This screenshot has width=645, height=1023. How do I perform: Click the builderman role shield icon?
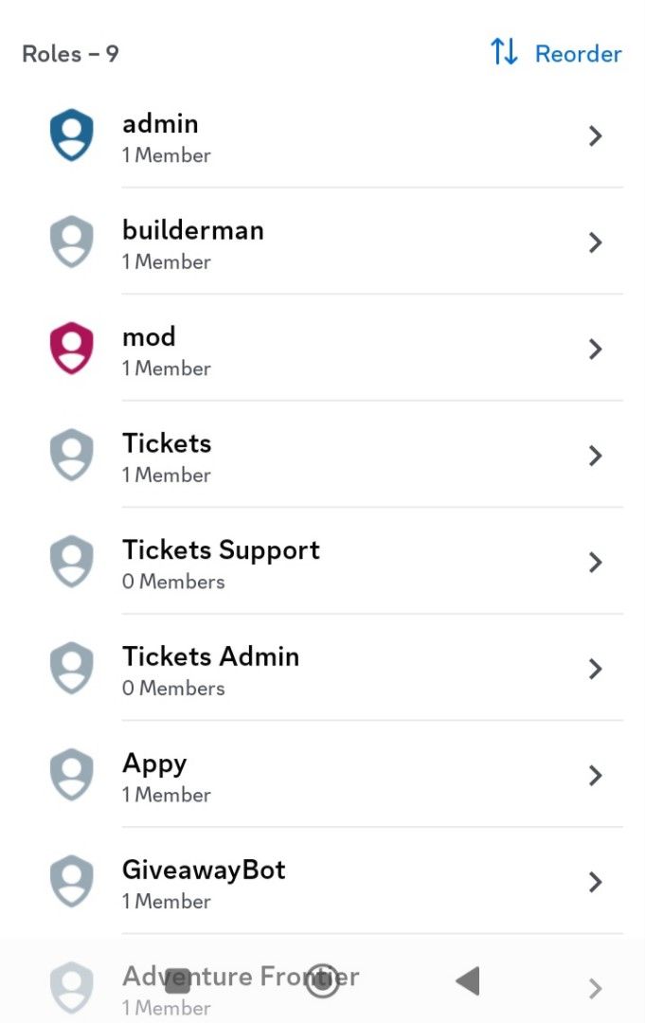tap(70, 242)
